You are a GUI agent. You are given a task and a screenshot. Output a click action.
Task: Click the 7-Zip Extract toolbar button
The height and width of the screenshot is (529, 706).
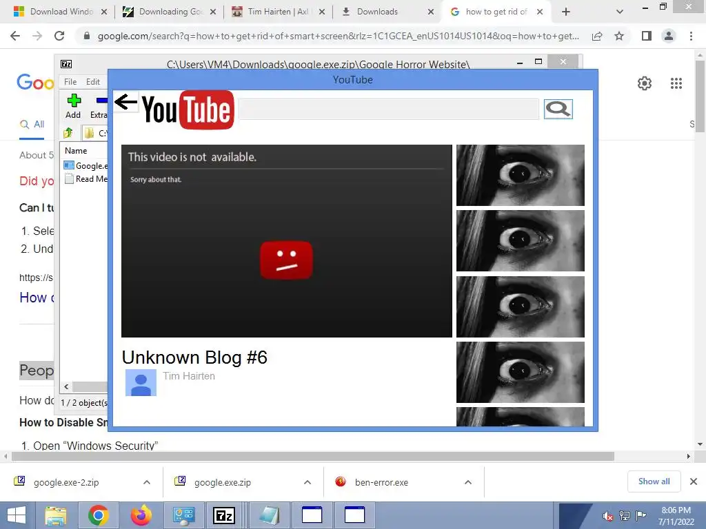99,107
